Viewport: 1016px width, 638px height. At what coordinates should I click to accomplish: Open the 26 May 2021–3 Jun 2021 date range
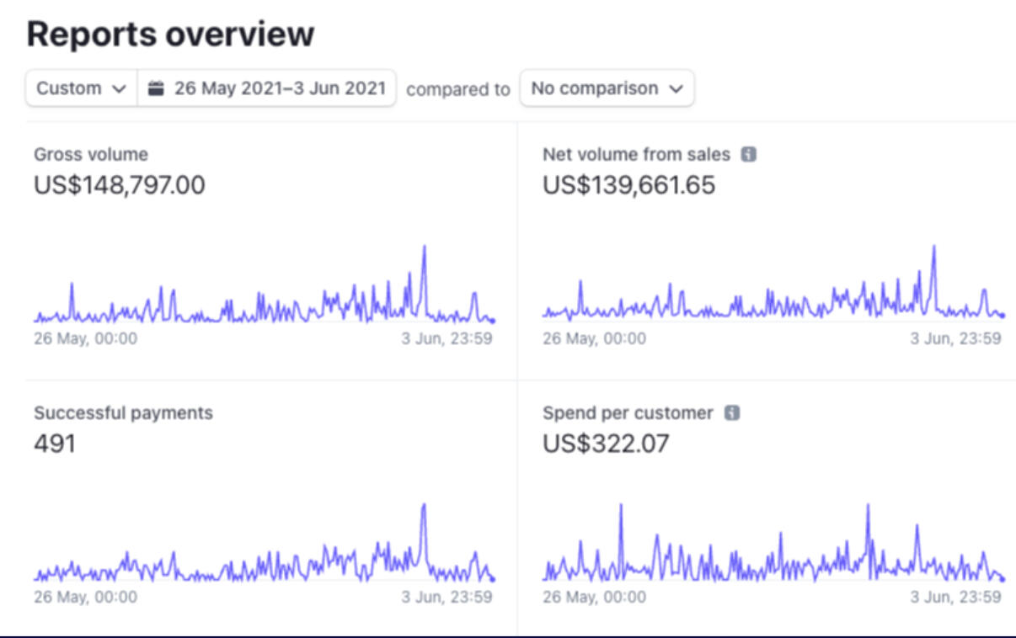click(279, 88)
